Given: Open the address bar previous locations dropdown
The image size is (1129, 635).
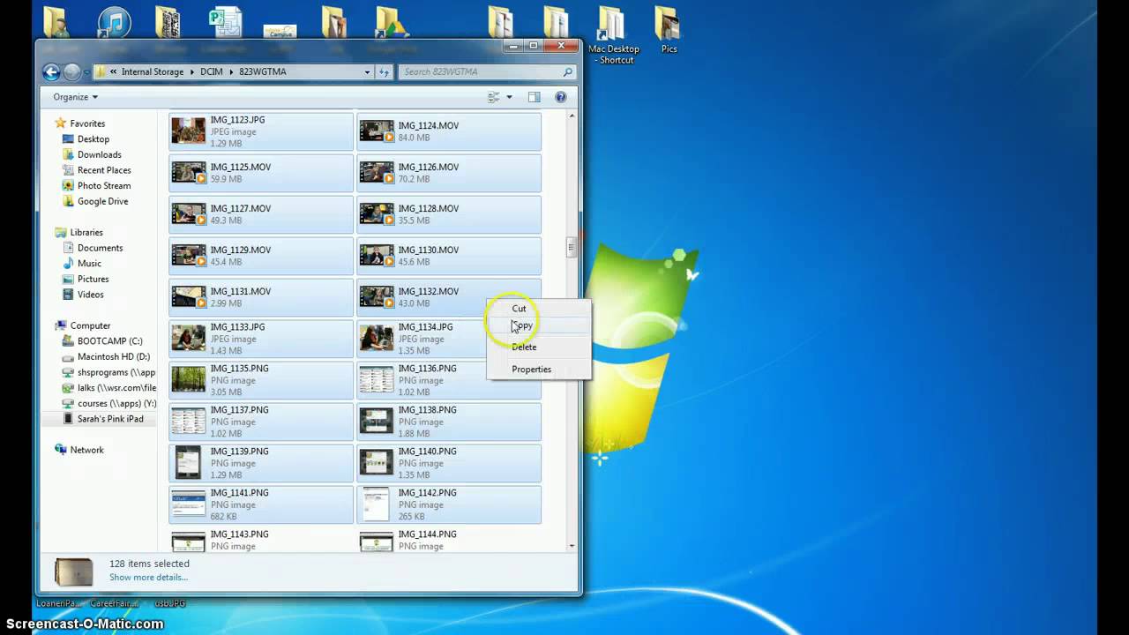Looking at the screenshot, I should (367, 72).
